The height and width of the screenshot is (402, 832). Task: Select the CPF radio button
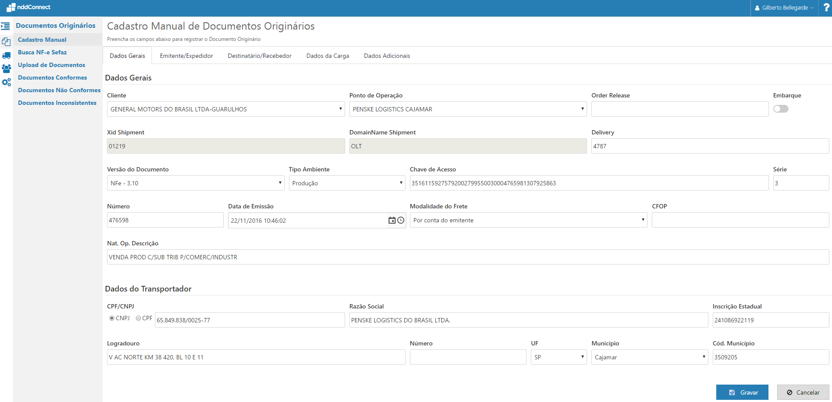tap(138, 318)
